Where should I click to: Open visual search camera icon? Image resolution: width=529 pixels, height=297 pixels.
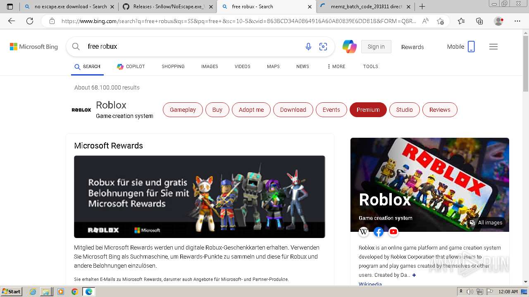[323, 47]
